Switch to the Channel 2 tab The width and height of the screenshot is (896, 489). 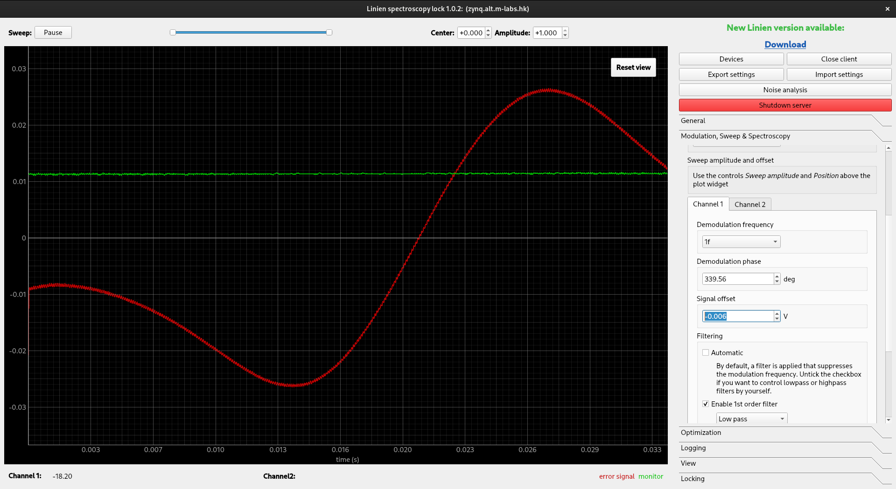(749, 204)
